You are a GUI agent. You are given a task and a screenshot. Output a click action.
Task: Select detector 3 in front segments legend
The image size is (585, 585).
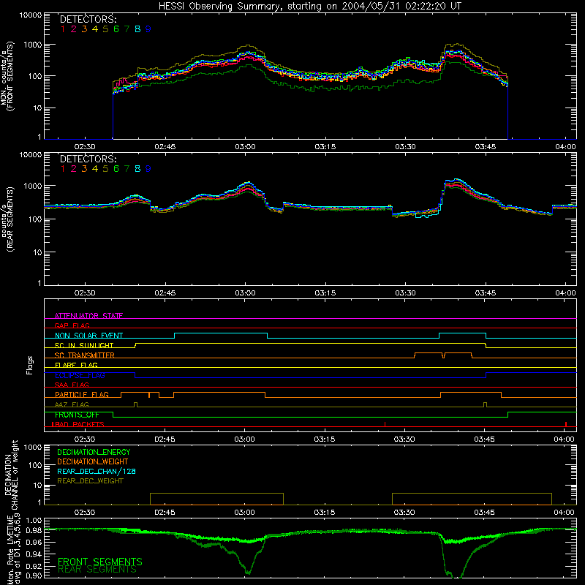click(84, 29)
